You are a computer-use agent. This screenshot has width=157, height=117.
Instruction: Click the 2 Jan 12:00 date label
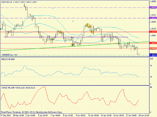[x=30, y=115]
